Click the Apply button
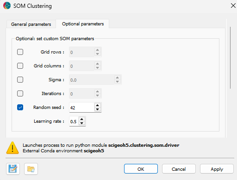Viewport: 237px width, 180px height. 217,169
